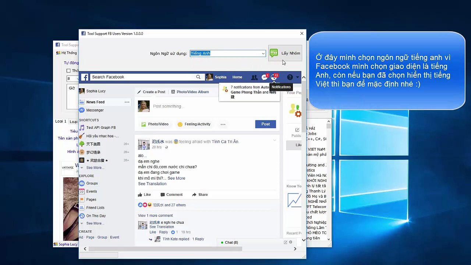Click the horizontal scrollbar thumb

165,249
